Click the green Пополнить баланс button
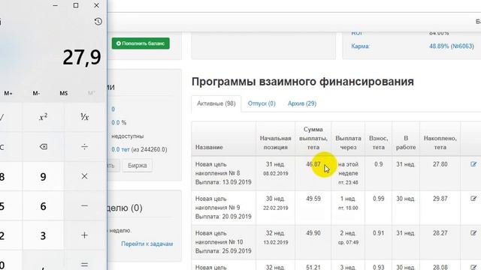Image resolution: width=481 pixels, height=270 pixels. pos(141,43)
